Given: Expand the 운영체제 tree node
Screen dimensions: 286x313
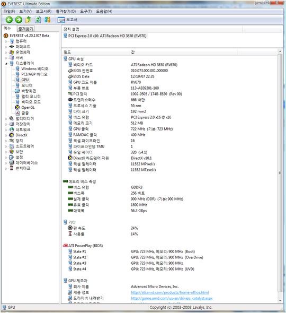Looking at the screenshot, I should [6, 53].
